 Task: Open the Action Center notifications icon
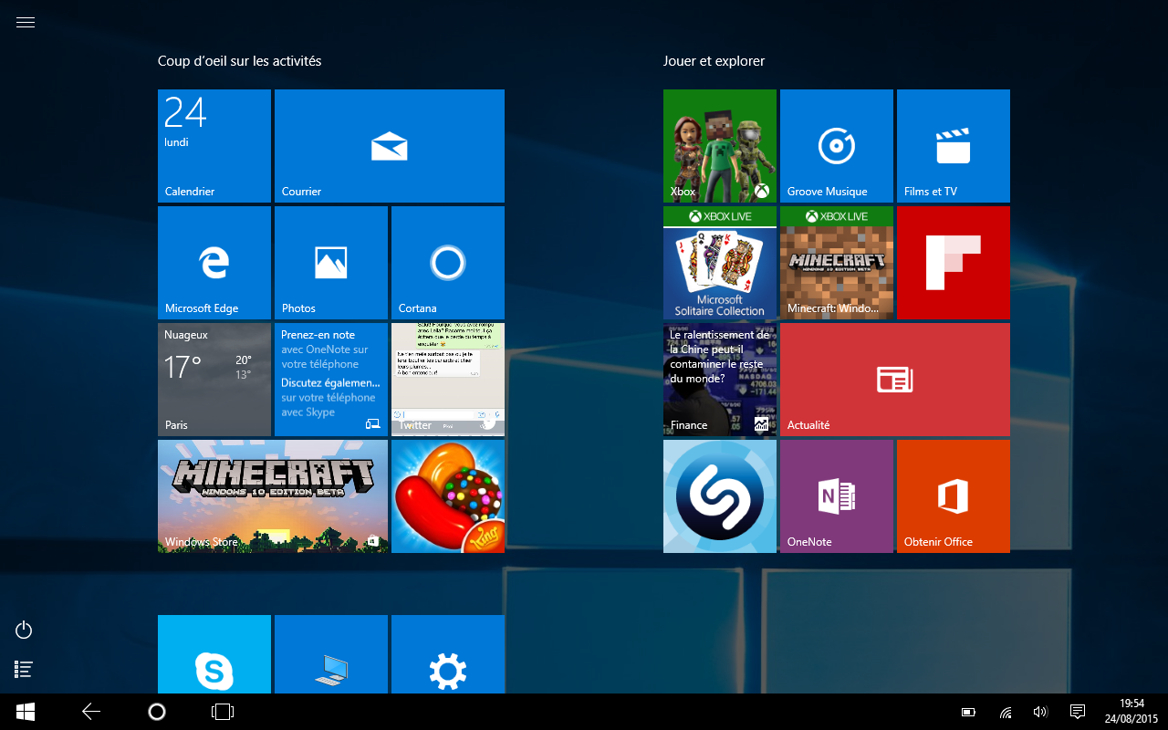tap(1077, 712)
